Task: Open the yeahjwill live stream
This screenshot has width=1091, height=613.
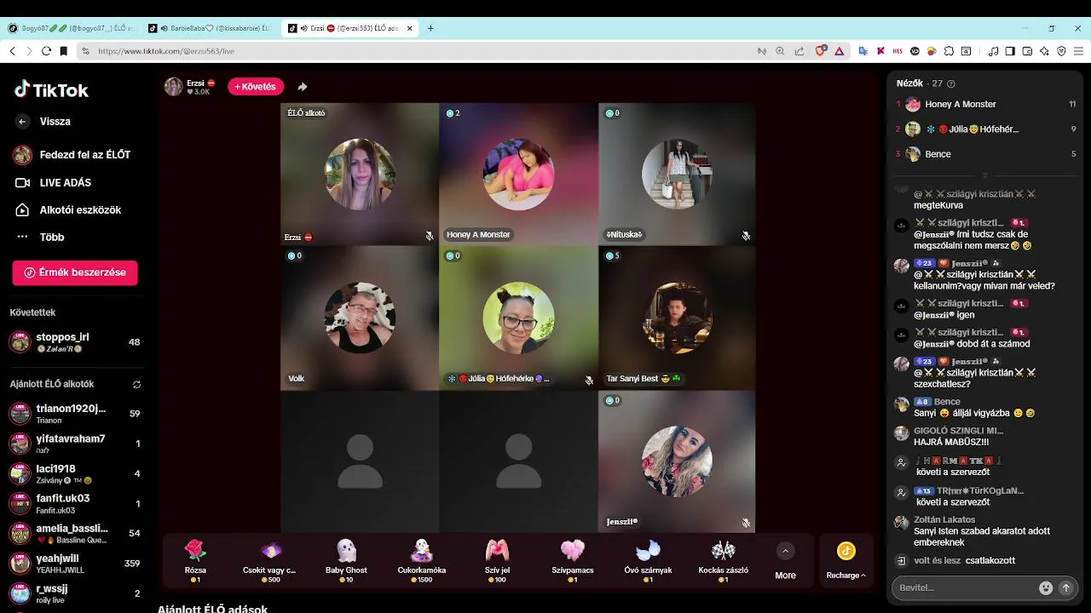Action: (75, 563)
